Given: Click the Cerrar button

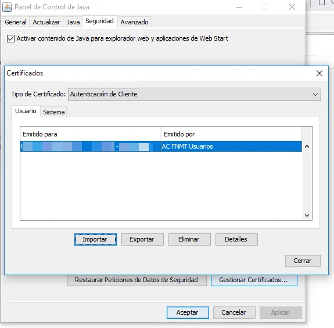Looking at the screenshot, I should coord(303,261).
